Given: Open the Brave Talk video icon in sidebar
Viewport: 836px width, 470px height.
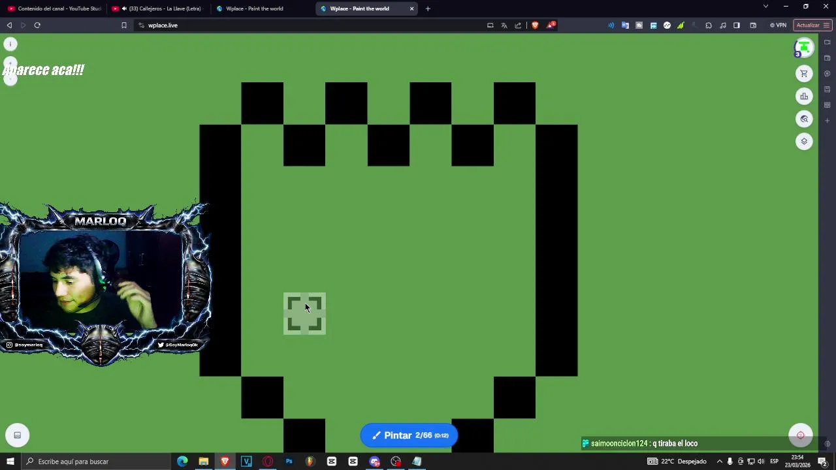Looking at the screenshot, I should [x=828, y=42].
